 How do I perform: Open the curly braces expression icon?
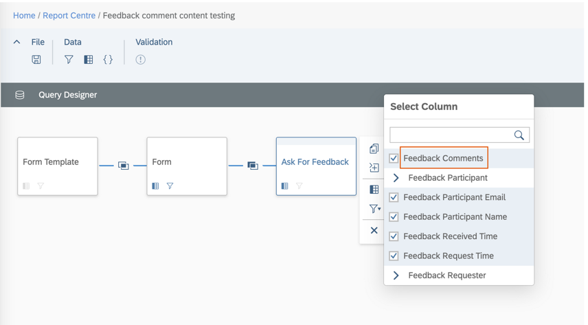(x=108, y=60)
